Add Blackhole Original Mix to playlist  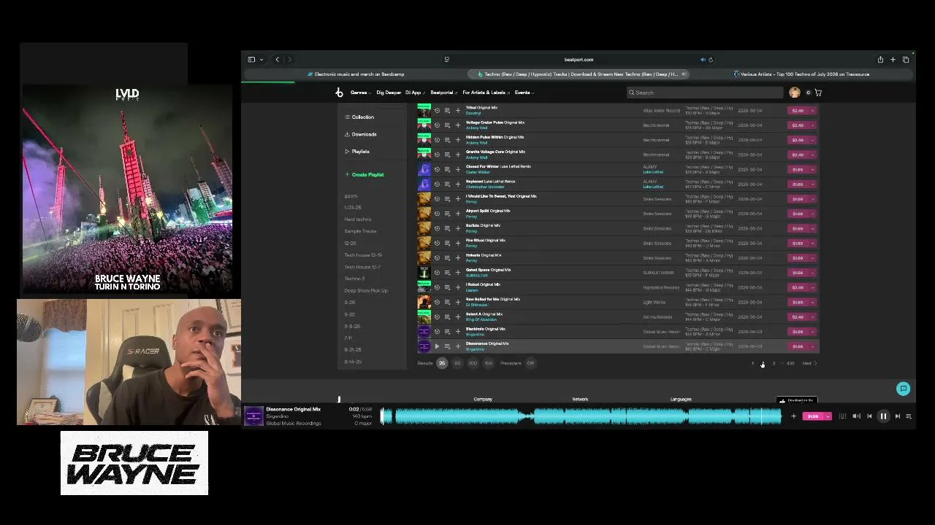[x=458, y=332]
